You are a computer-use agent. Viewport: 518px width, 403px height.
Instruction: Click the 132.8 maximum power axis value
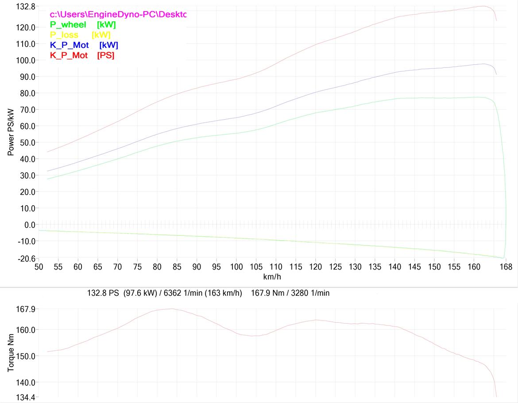coord(26,7)
